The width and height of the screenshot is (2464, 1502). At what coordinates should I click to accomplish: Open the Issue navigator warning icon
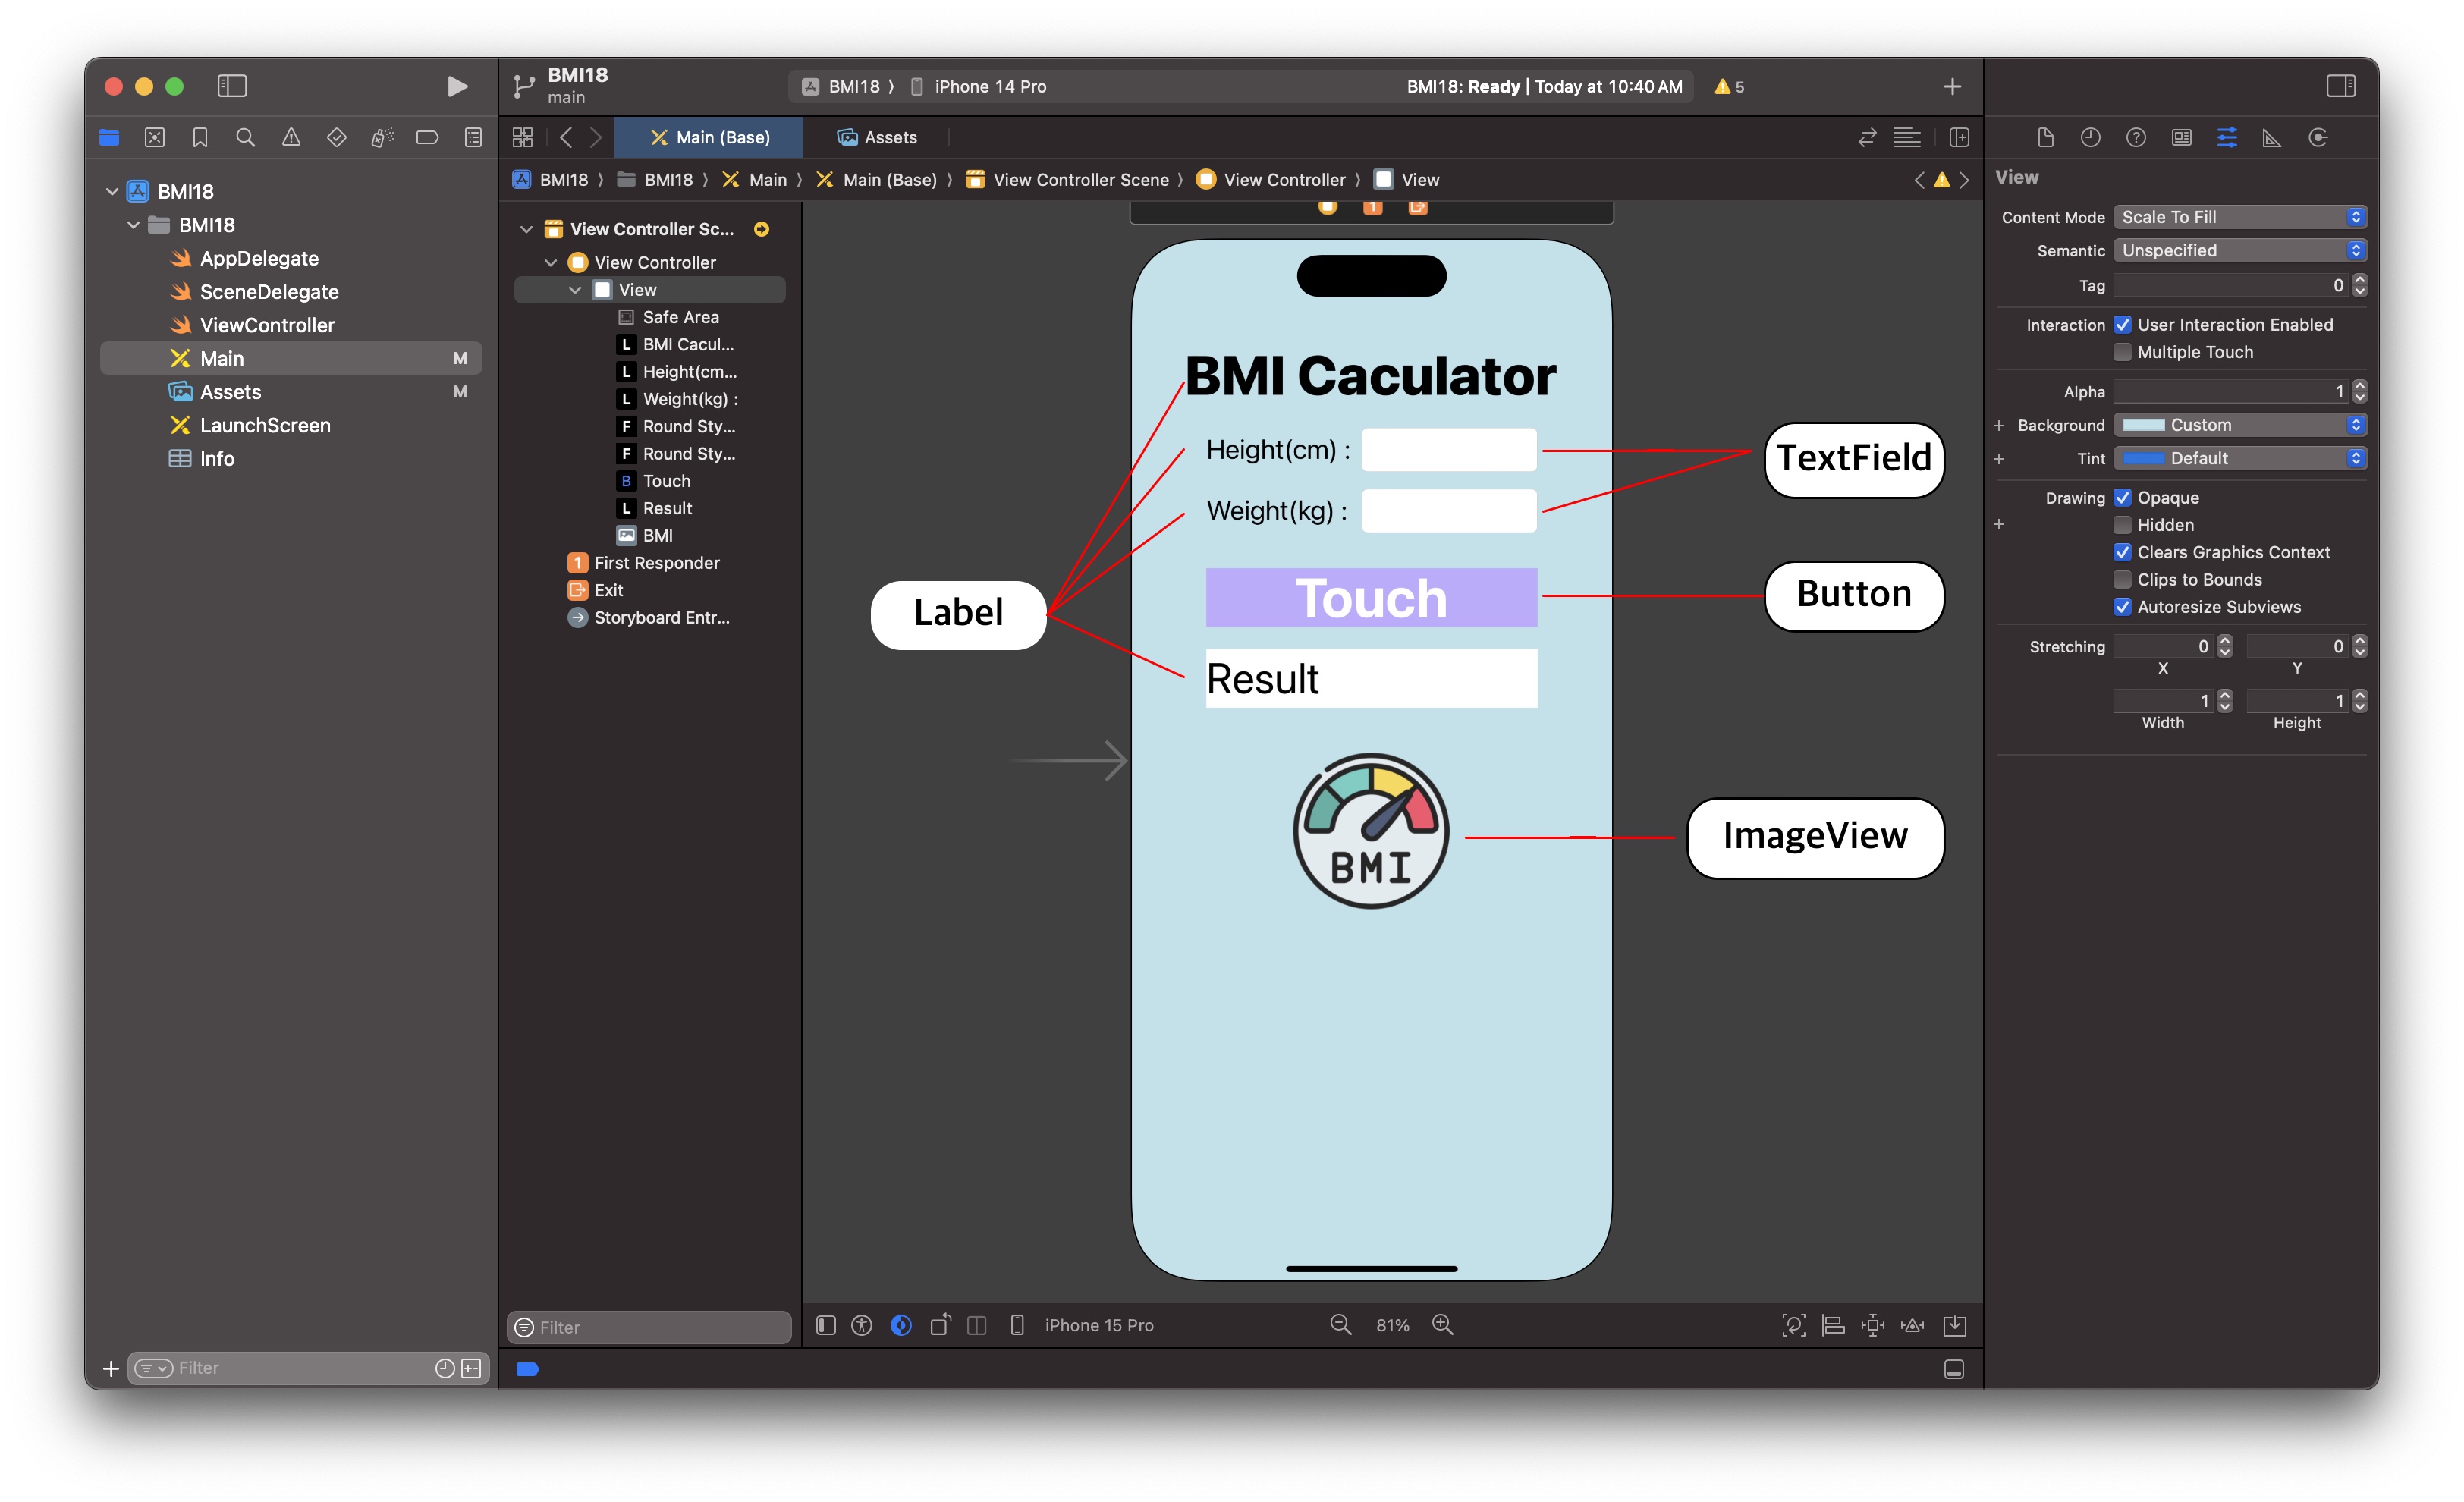pos(291,138)
